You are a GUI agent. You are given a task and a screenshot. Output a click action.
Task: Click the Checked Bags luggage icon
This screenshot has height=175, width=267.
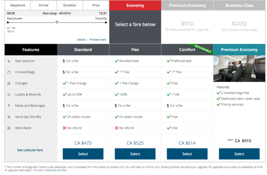(9, 72)
